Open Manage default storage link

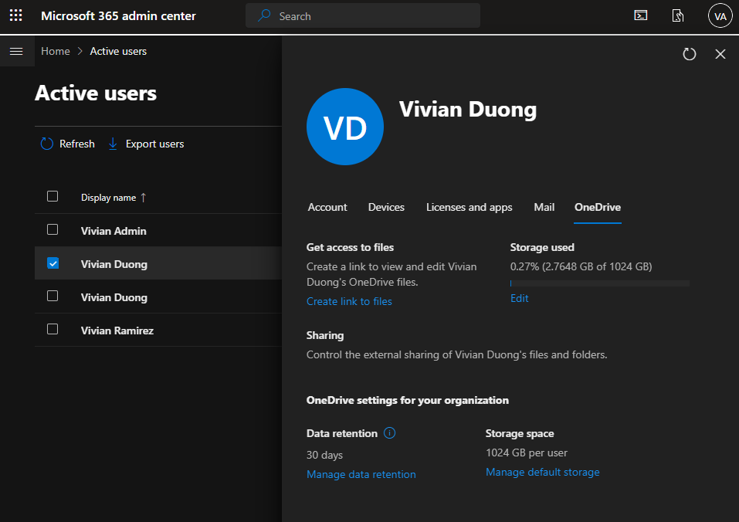pyautogui.click(x=542, y=472)
